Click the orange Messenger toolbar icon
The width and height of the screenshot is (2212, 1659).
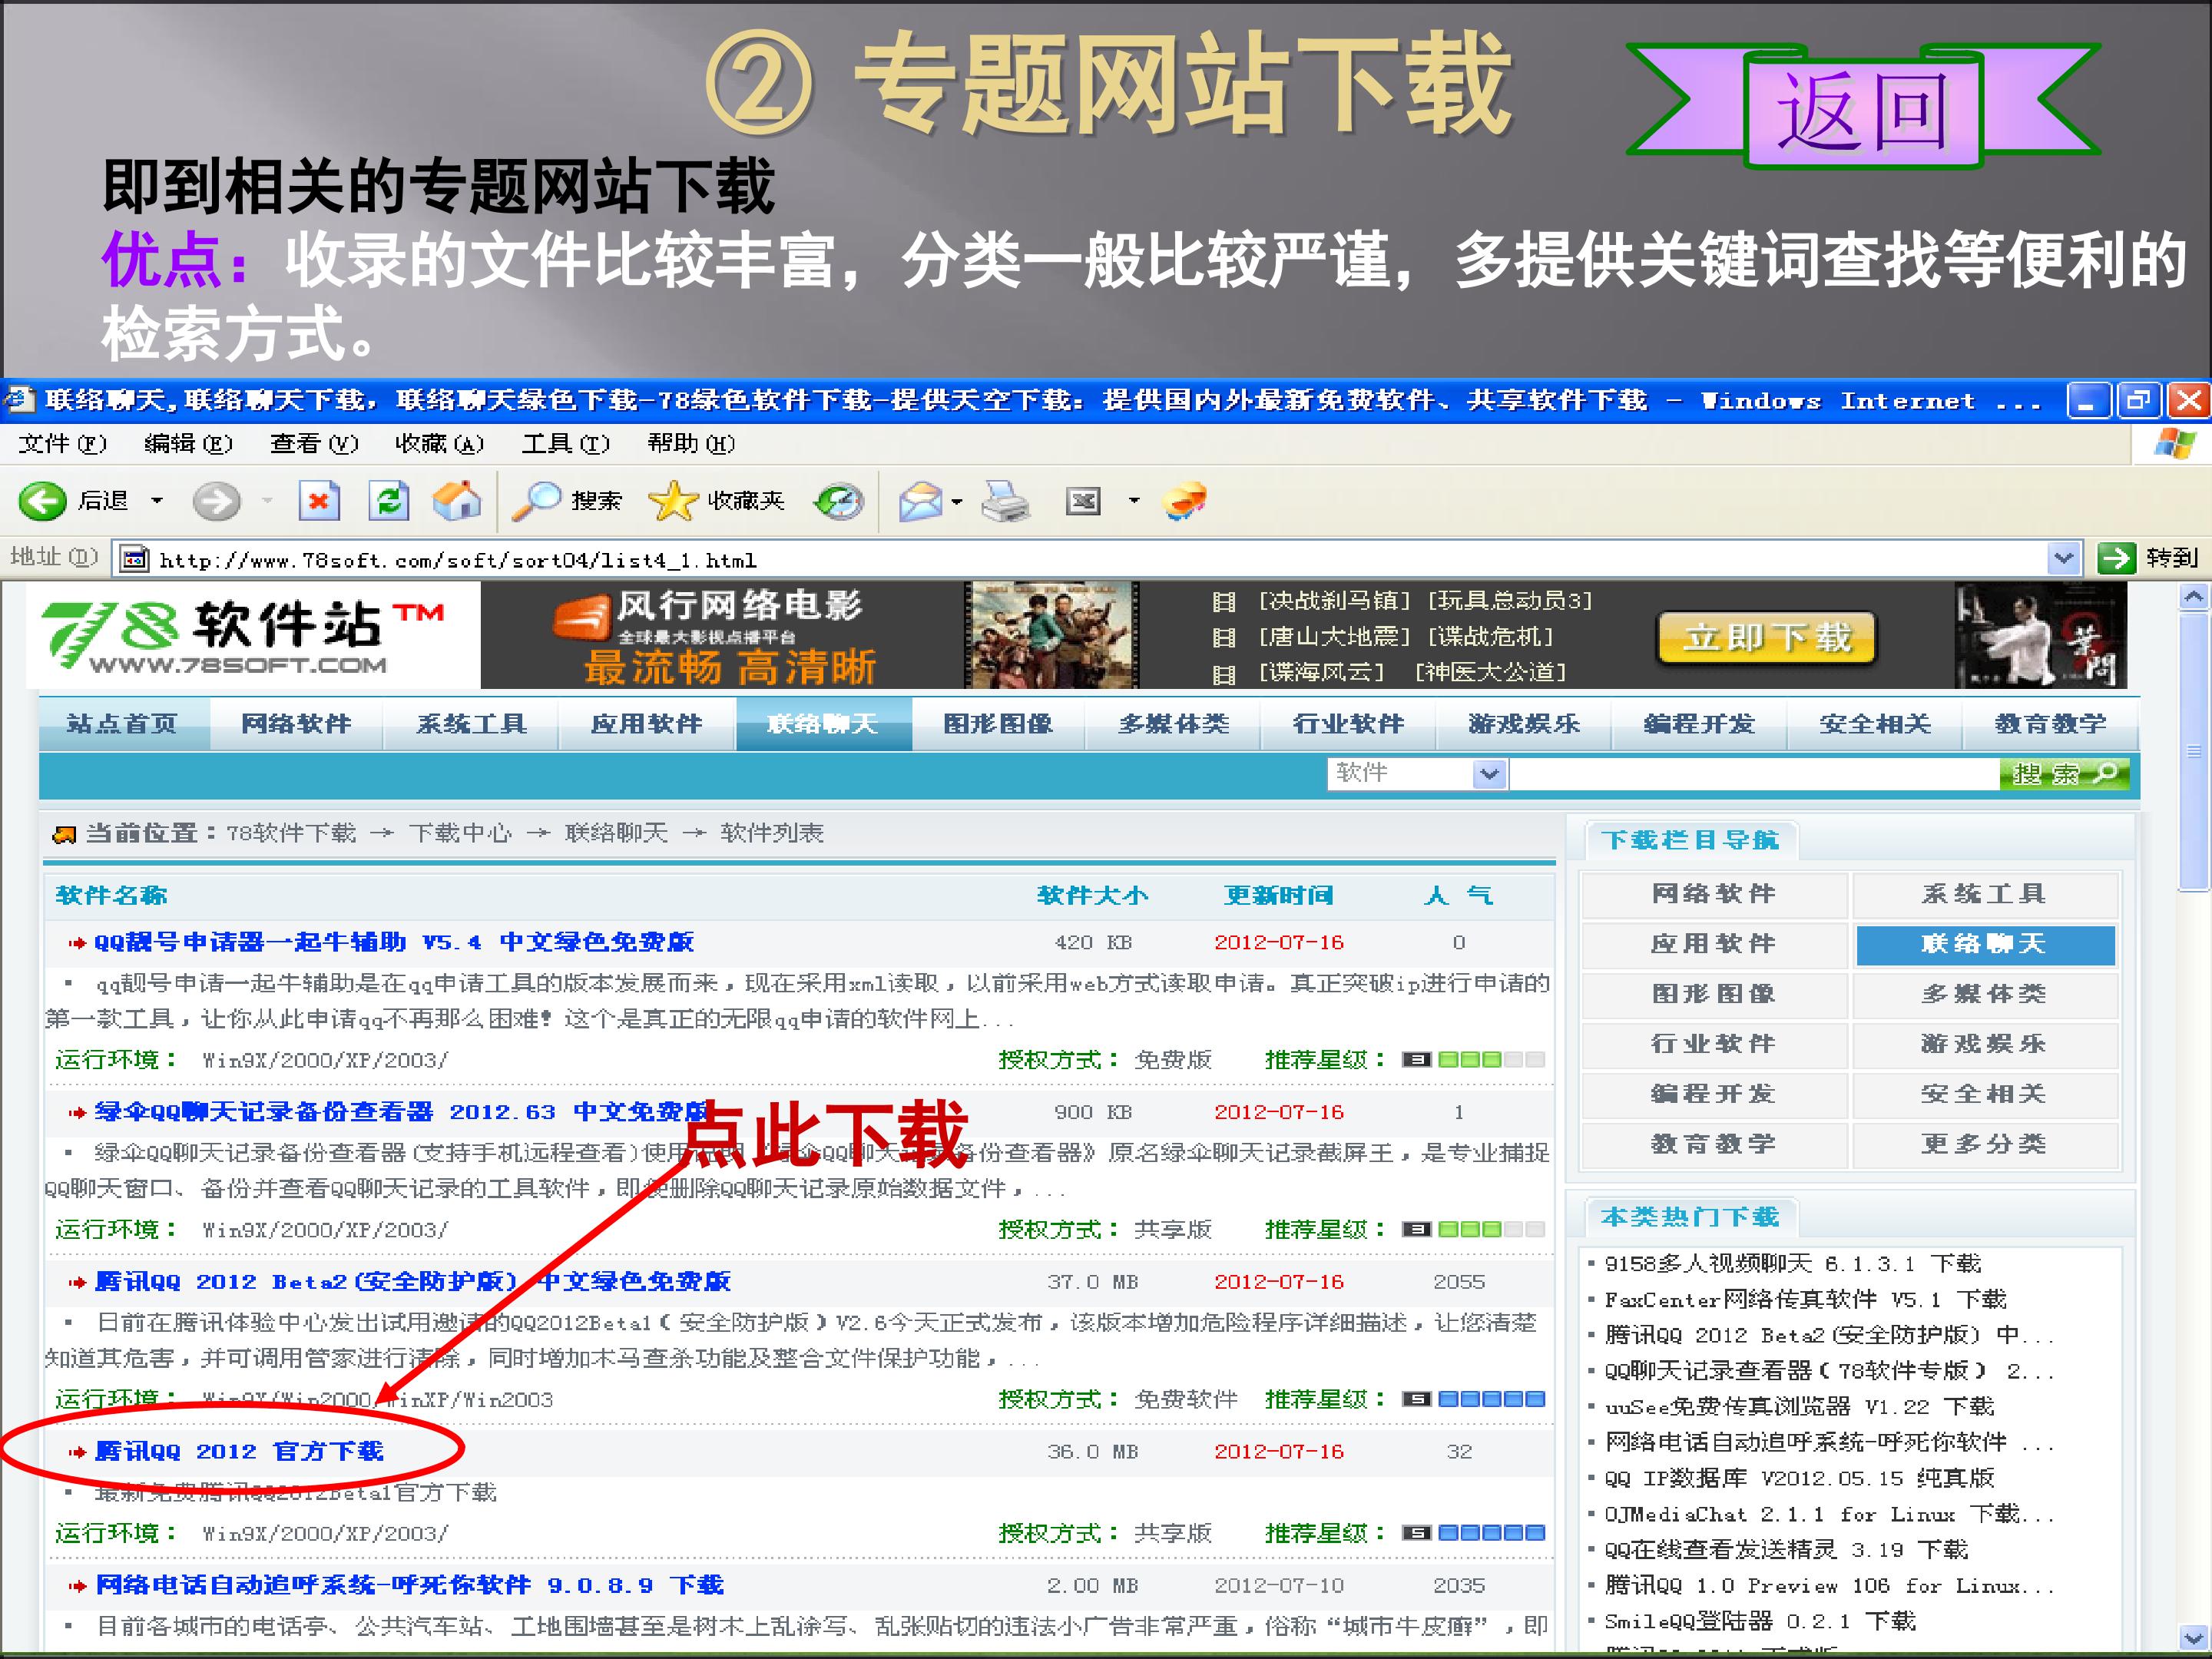click(x=1185, y=500)
